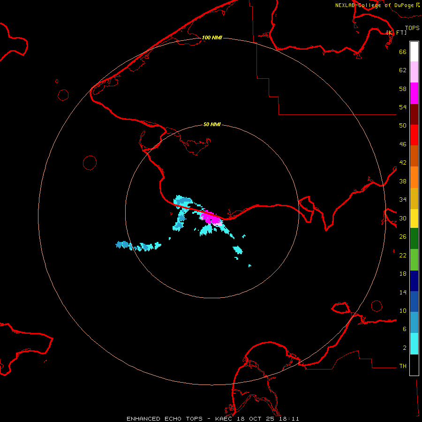Screen dimensions: 422x422
Task: Pick the medium blue legend swatch
Action: pyautogui.click(x=414, y=301)
